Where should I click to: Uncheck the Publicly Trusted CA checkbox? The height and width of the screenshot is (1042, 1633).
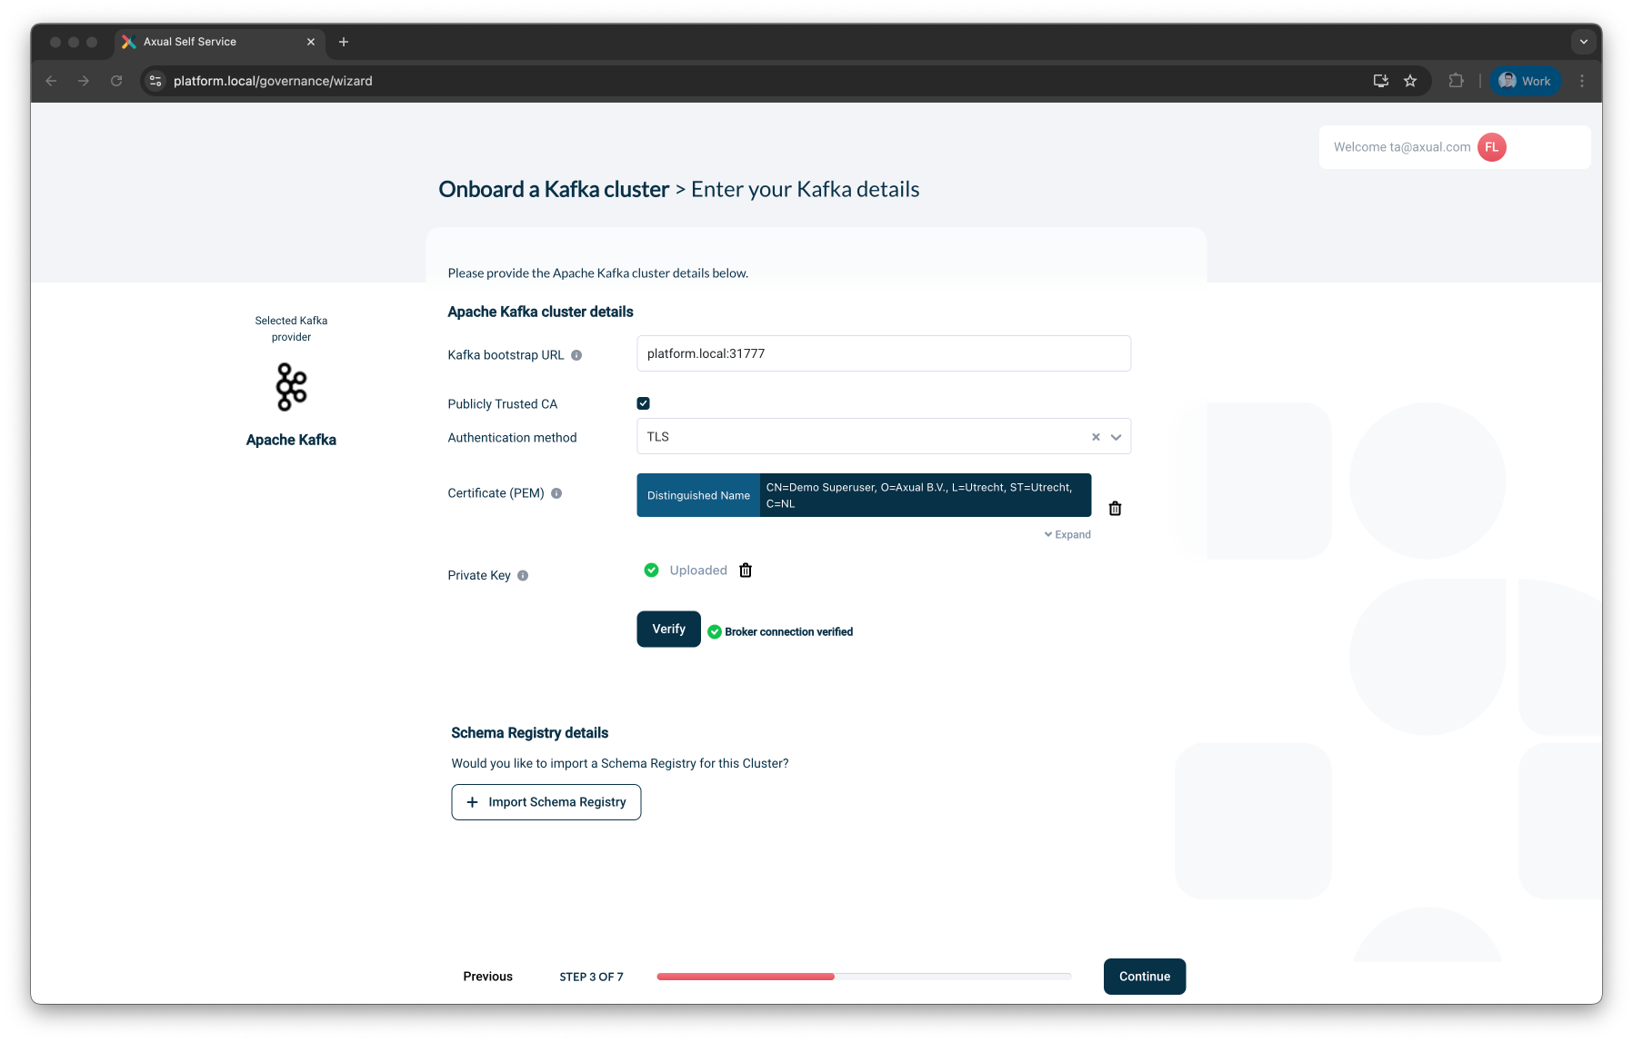(x=644, y=402)
